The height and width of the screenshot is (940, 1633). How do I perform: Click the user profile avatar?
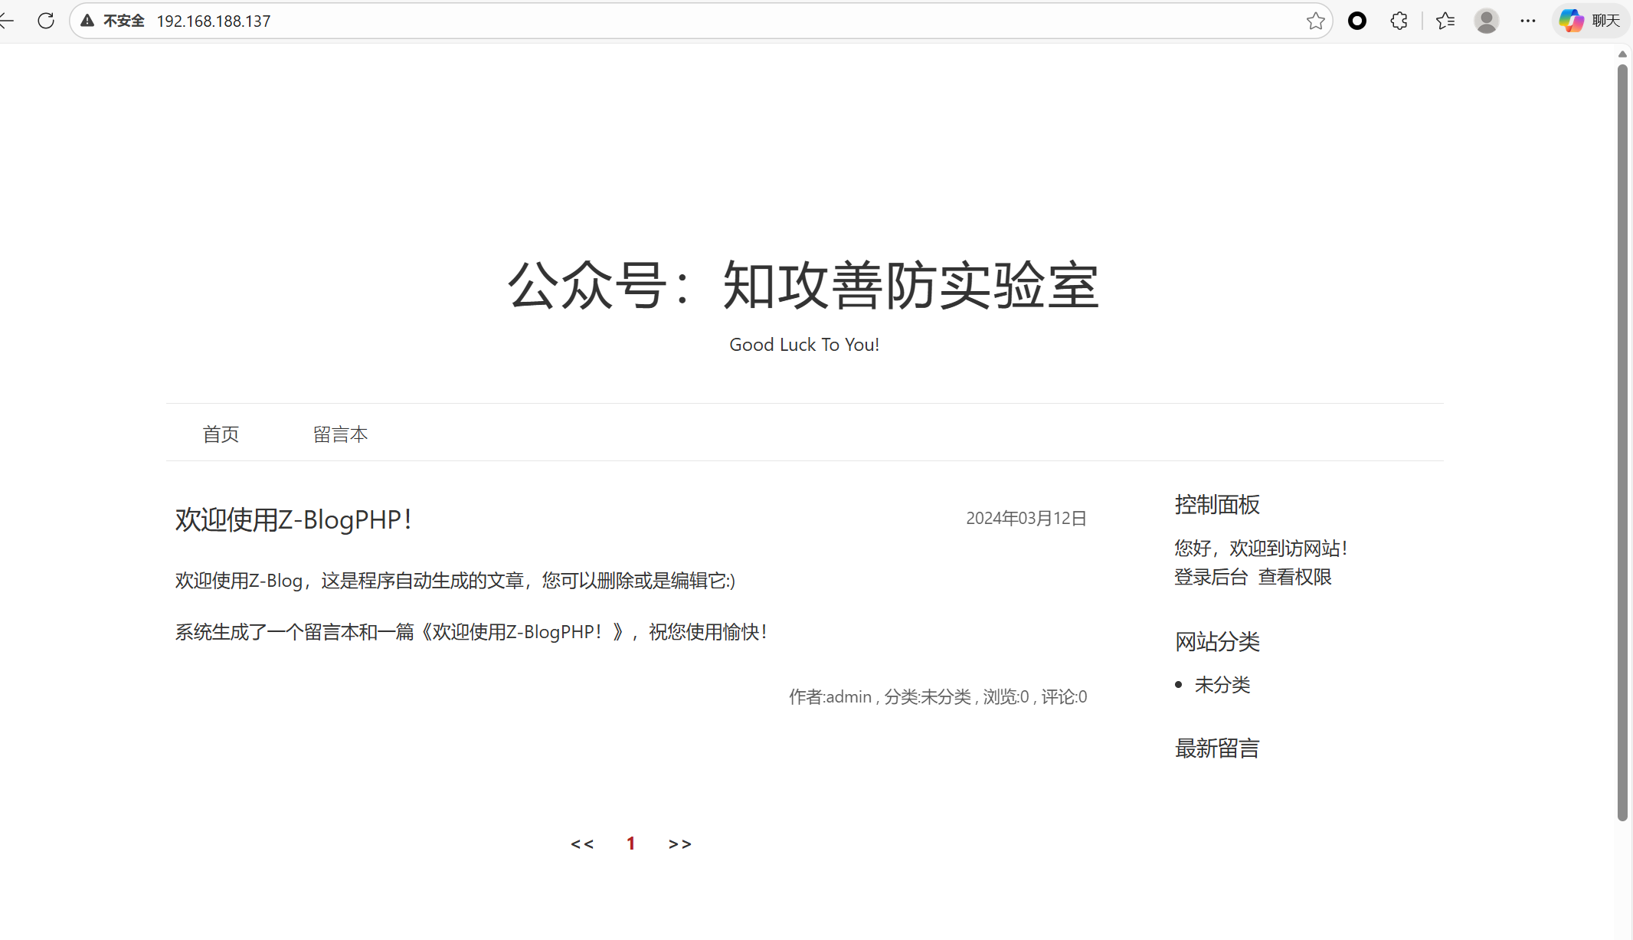point(1486,21)
